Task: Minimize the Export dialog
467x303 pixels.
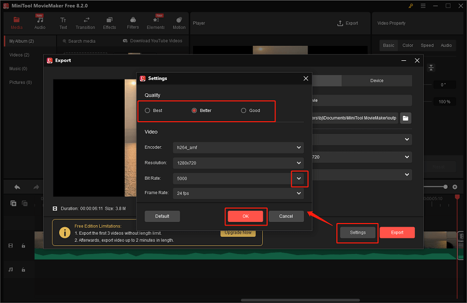Action: click(x=404, y=60)
